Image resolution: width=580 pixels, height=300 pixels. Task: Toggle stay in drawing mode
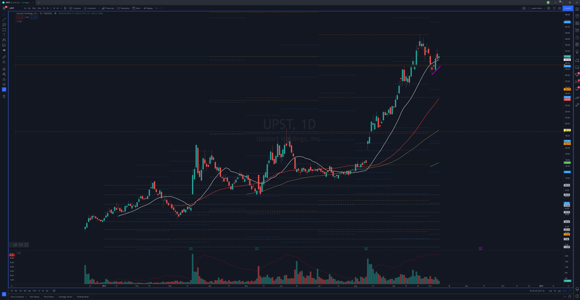(x=4, y=74)
